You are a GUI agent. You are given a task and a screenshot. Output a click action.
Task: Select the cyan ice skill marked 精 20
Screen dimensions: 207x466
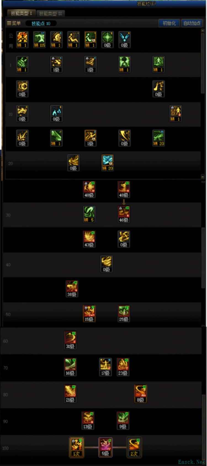click(x=107, y=163)
